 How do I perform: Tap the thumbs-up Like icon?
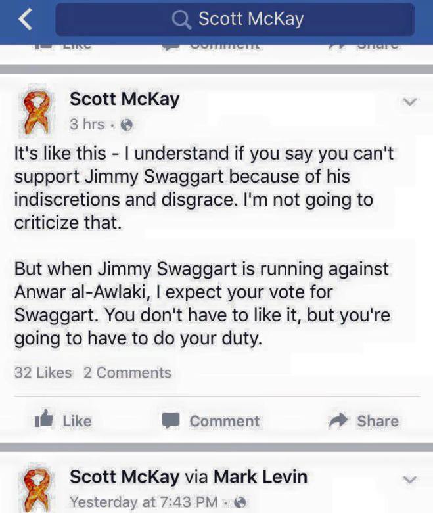43,419
